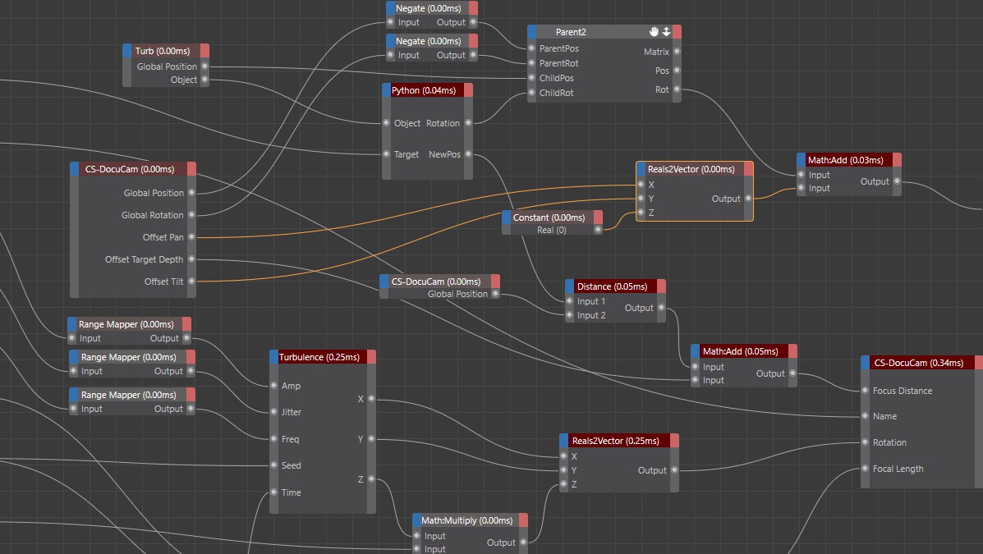Open blue inputs corner of Turbulence node
Screen dimensions: 983x554
(x=273, y=356)
